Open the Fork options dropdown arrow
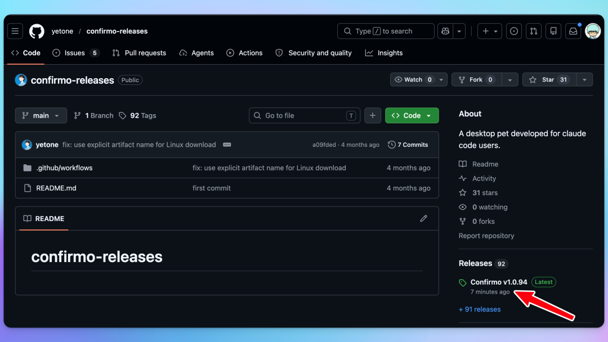This screenshot has height=342, width=608. 510,79
